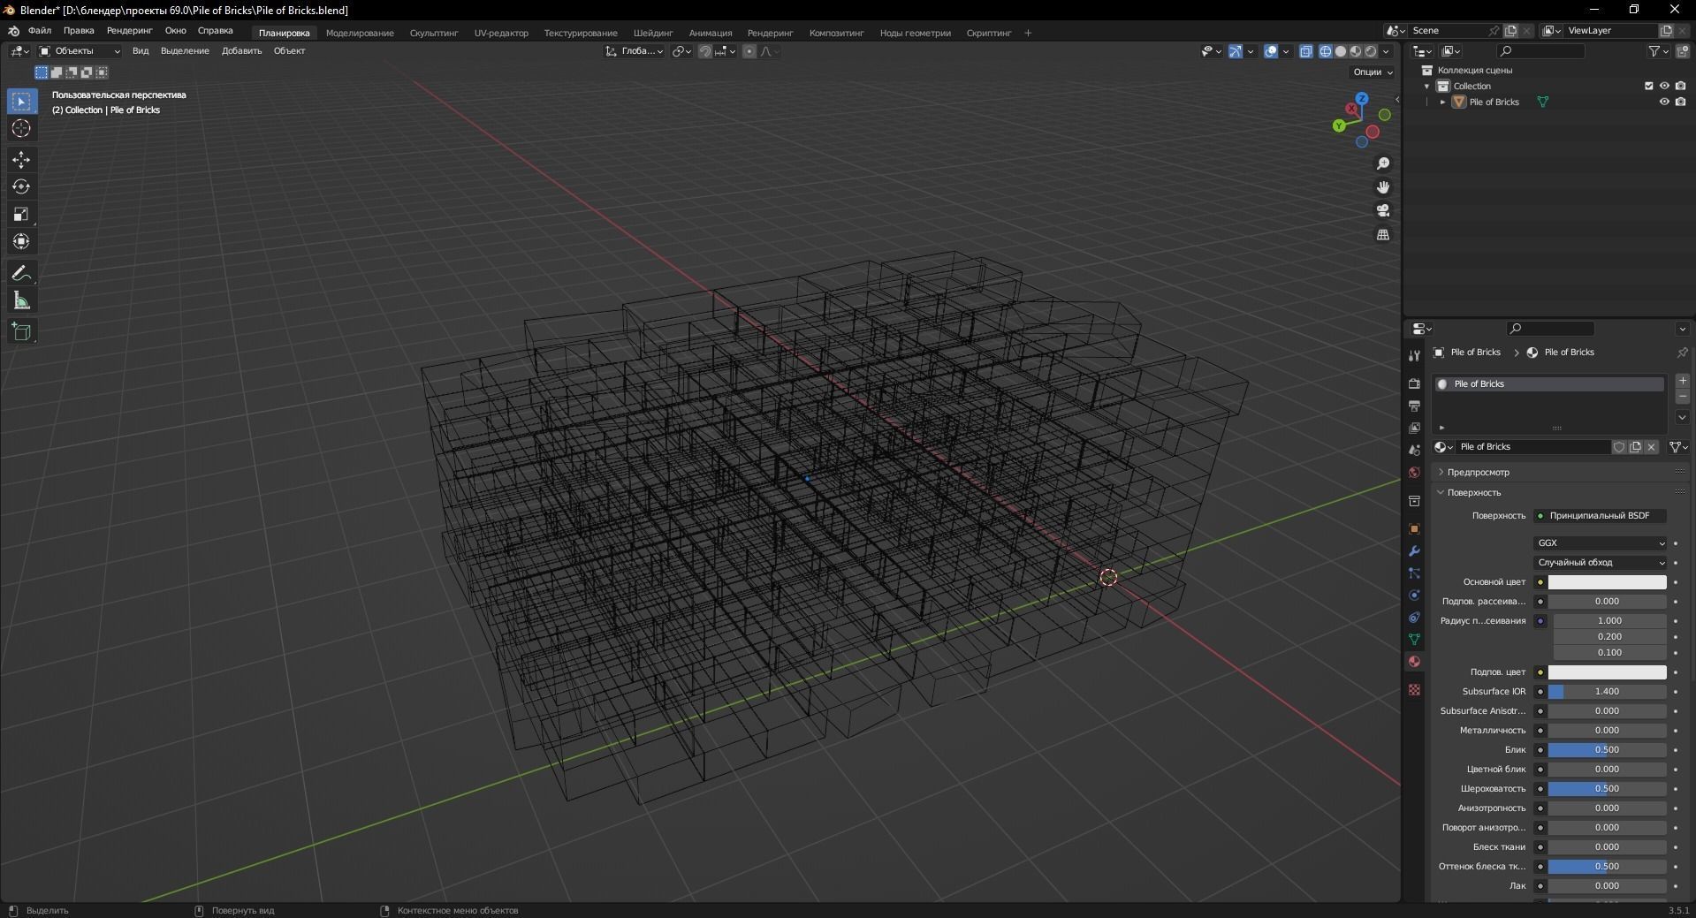The image size is (1696, 918).
Task: Click the Принципиальный BSDF surface button
Action: pyautogui.click(x=1601, y=516)
